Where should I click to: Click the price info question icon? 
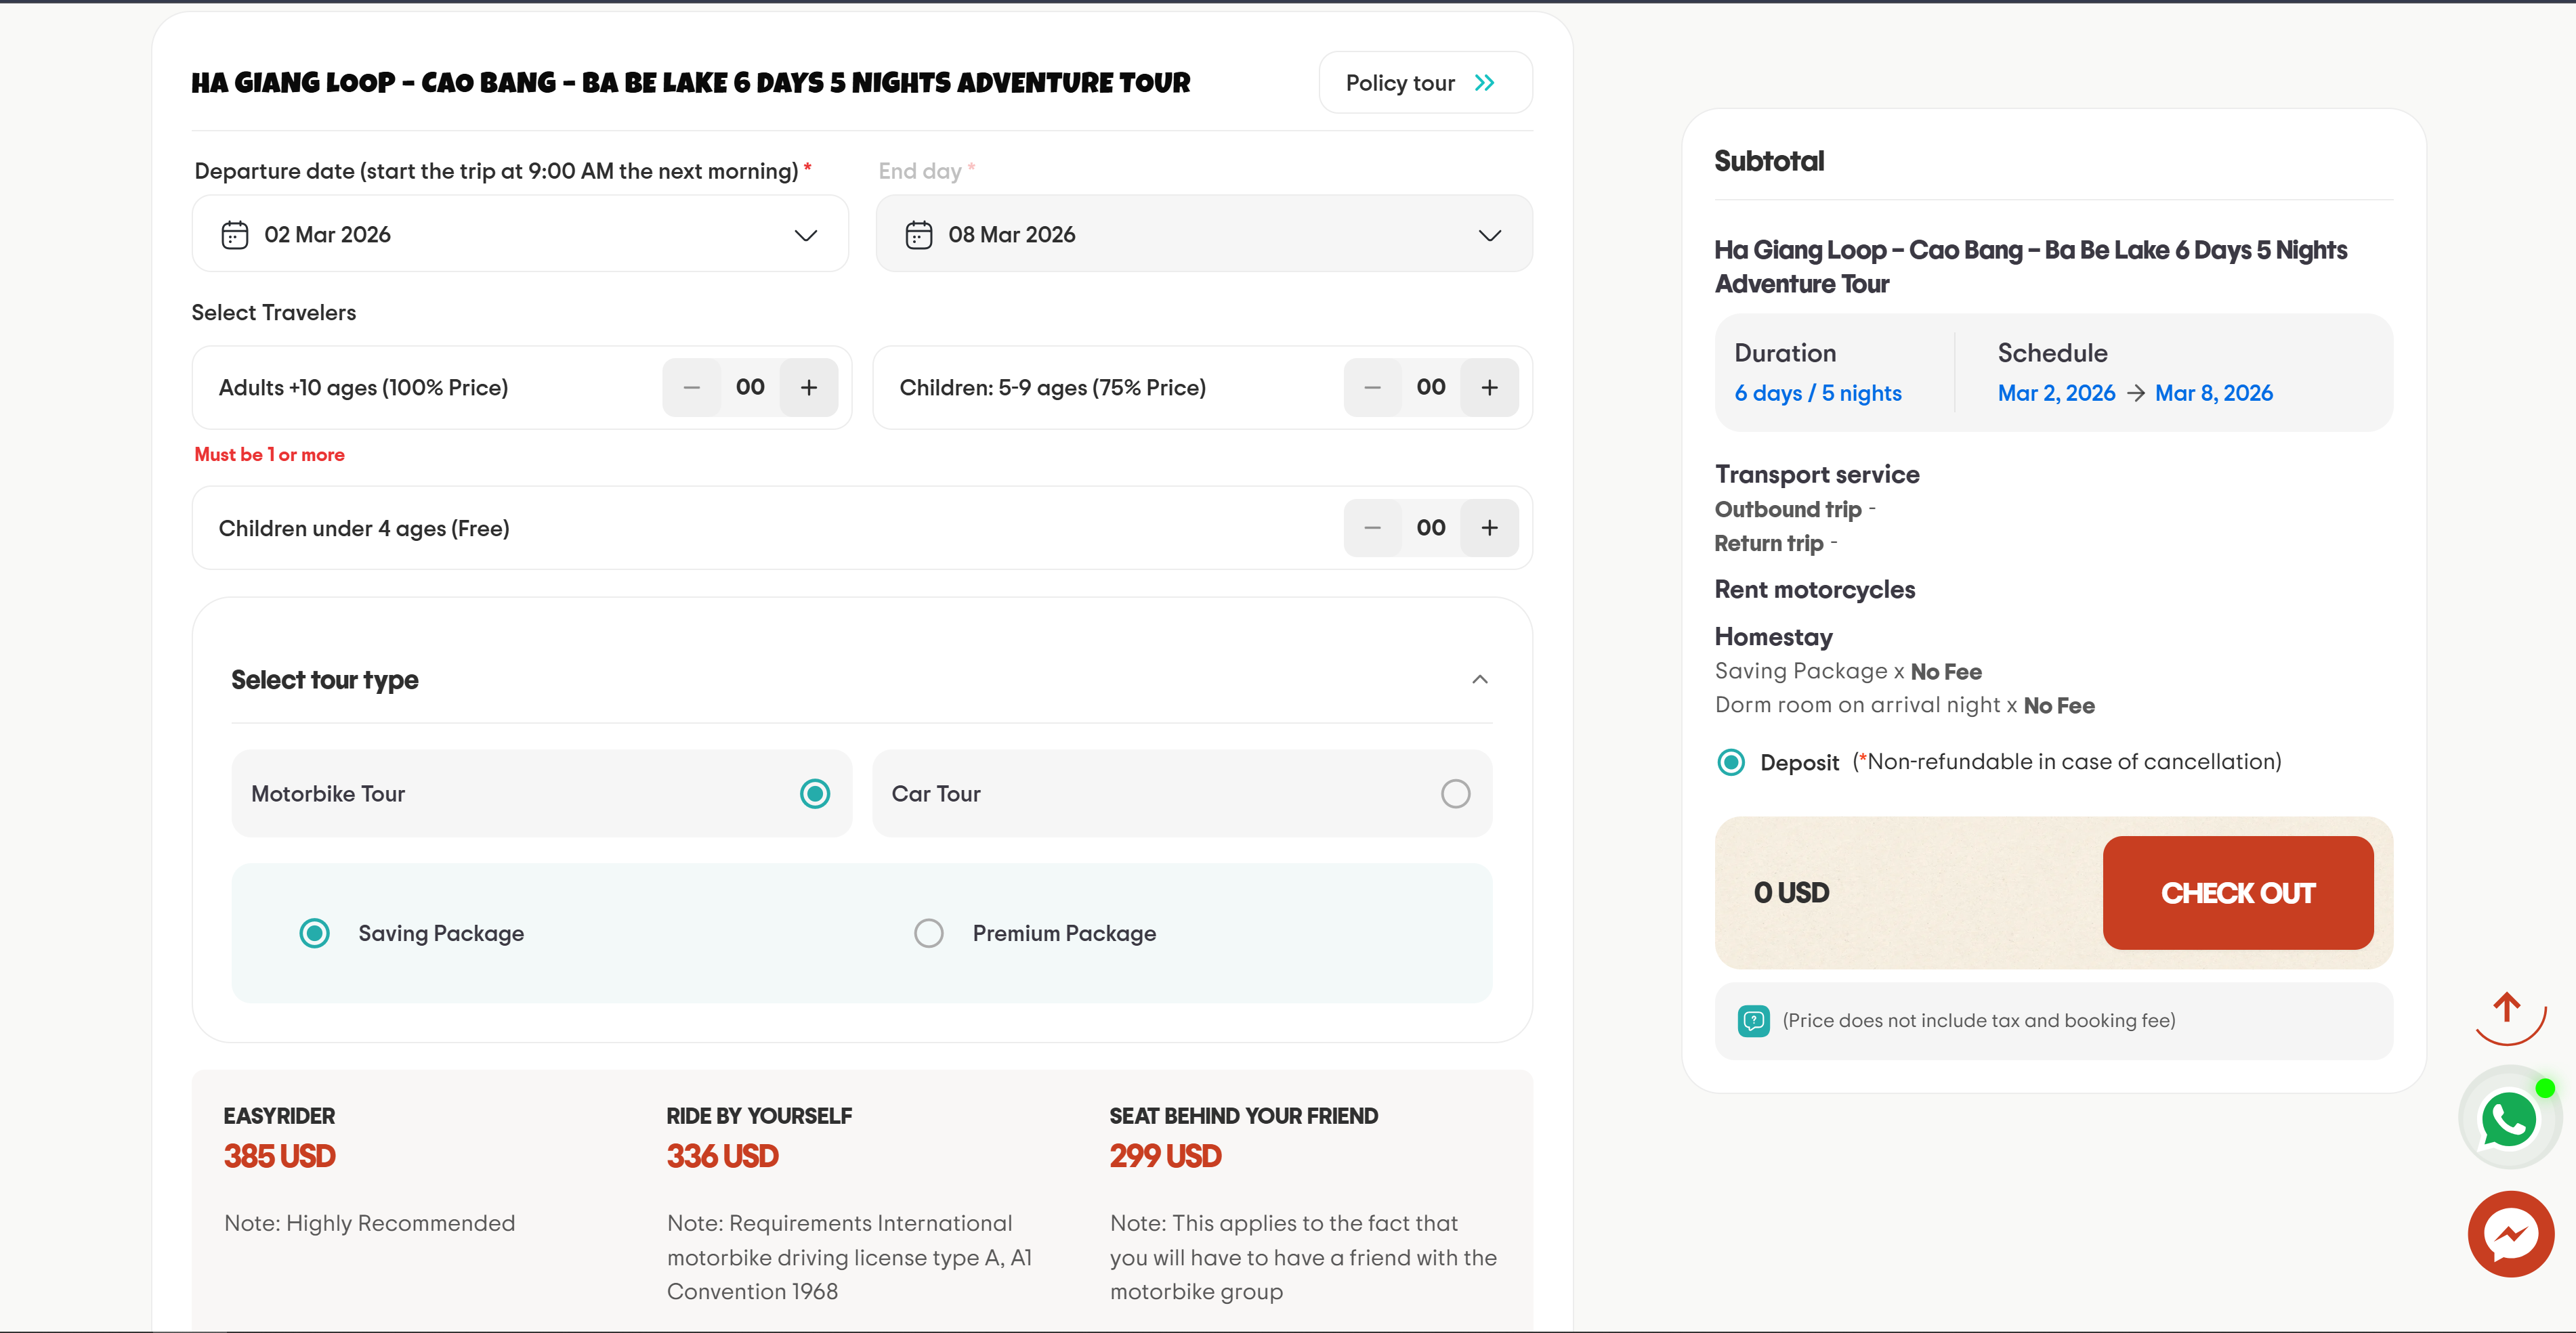tap(1753, 1020)
